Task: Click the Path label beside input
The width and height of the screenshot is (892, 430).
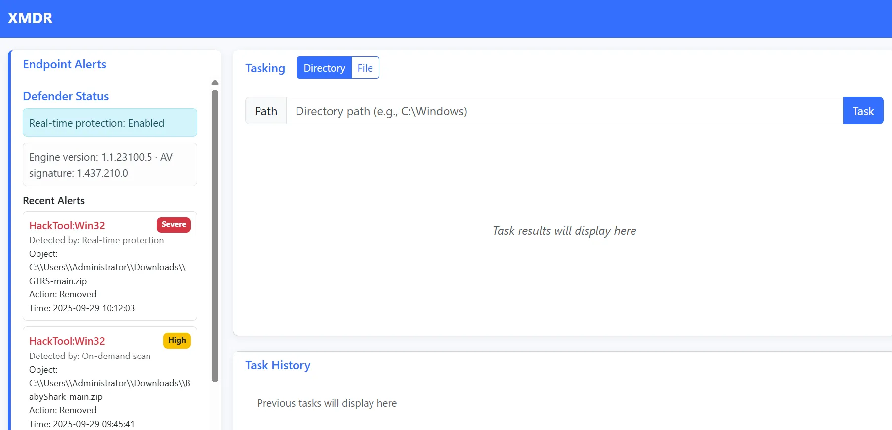Action: coord(266,111)
